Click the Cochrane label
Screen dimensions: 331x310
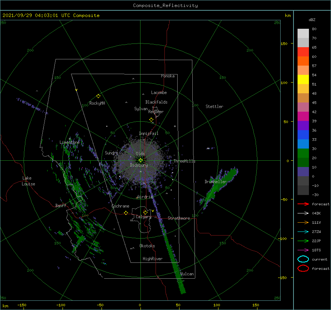pos(120,206)
